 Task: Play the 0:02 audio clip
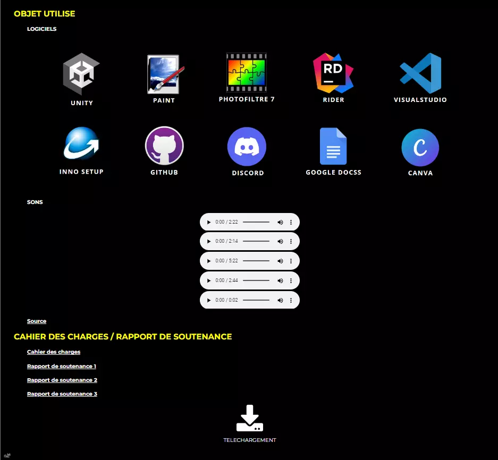click(x=209, y=300)
